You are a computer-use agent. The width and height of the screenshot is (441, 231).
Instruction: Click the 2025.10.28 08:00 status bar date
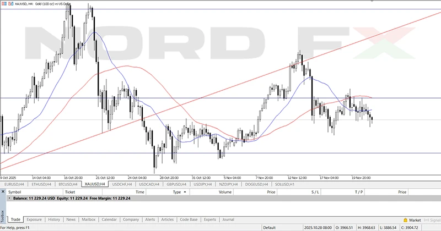click(318, 228)
